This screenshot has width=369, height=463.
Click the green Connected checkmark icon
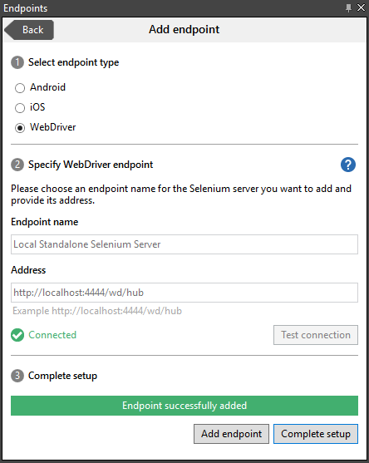pyautogui.click(x=17, y=335)
